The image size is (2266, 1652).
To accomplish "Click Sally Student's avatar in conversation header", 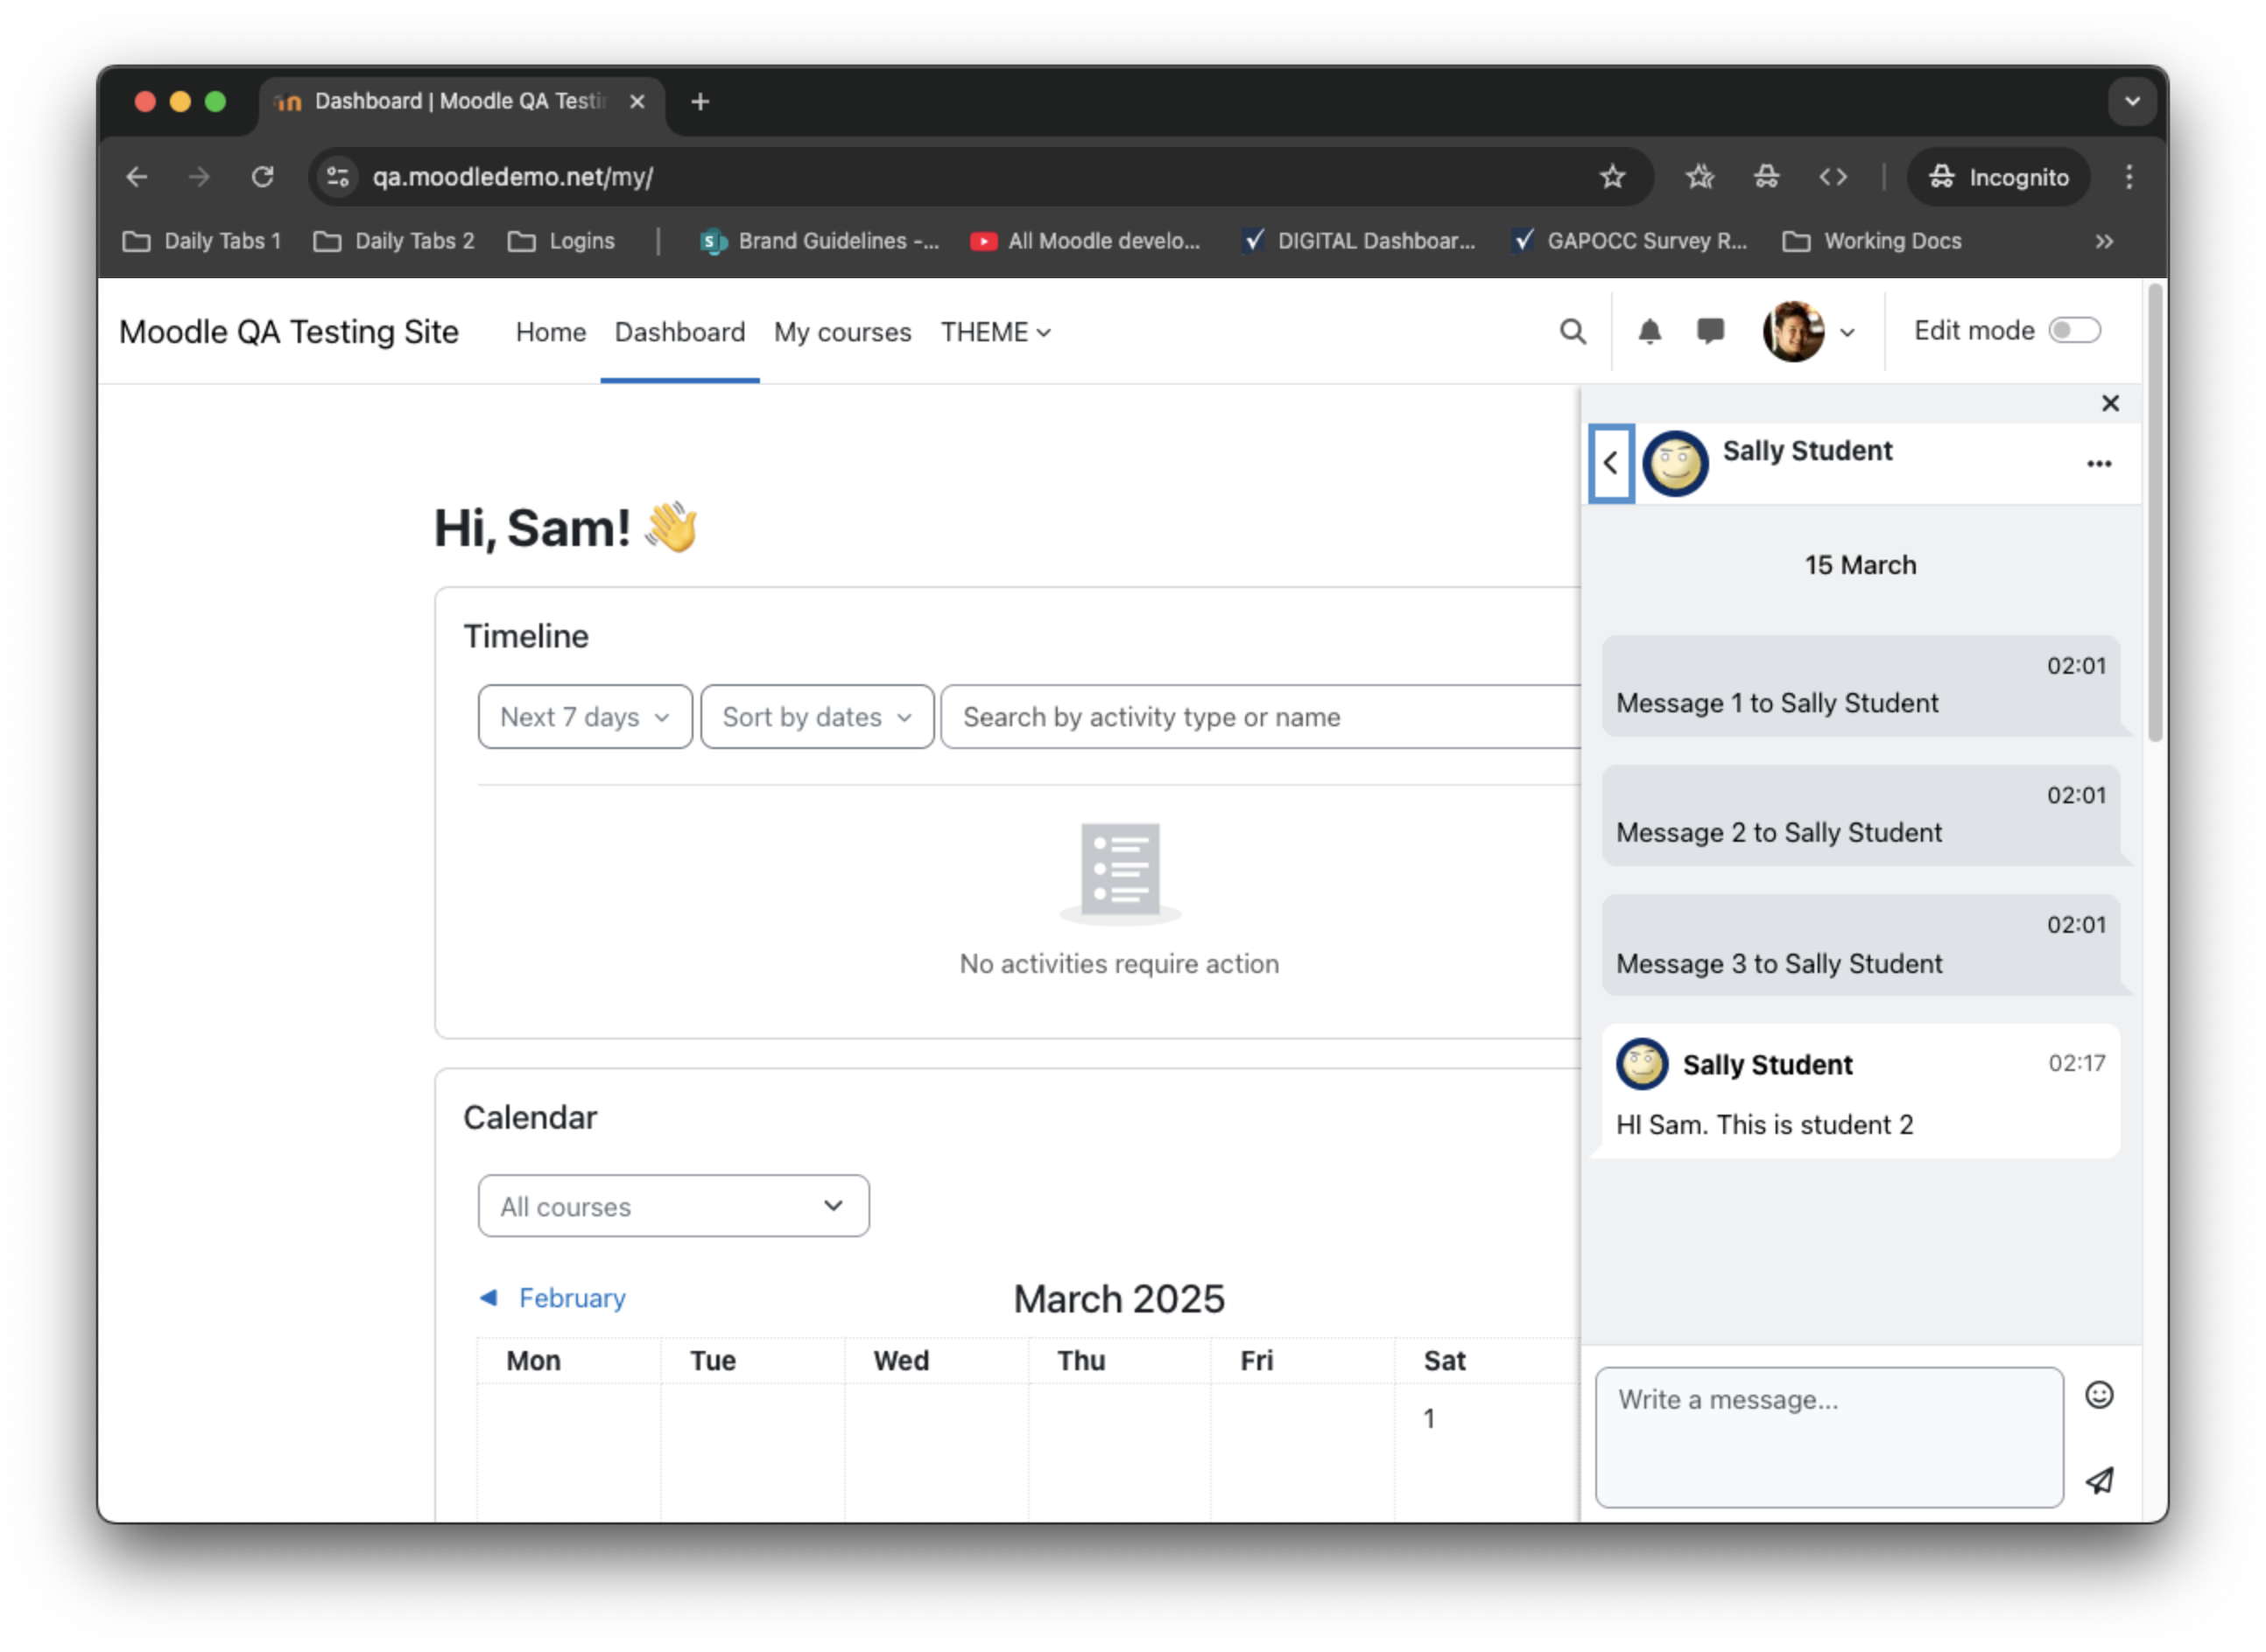I will [1675, 463].
